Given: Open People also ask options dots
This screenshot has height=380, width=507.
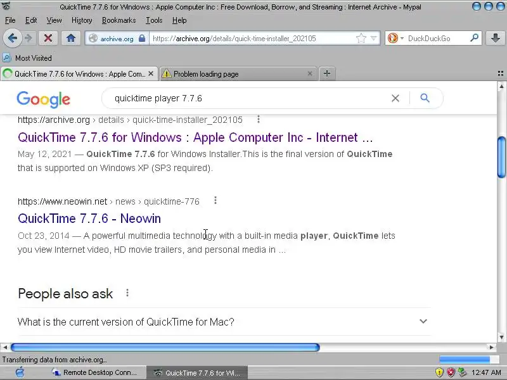Looking at the screenshot, I should coord(127,293).
